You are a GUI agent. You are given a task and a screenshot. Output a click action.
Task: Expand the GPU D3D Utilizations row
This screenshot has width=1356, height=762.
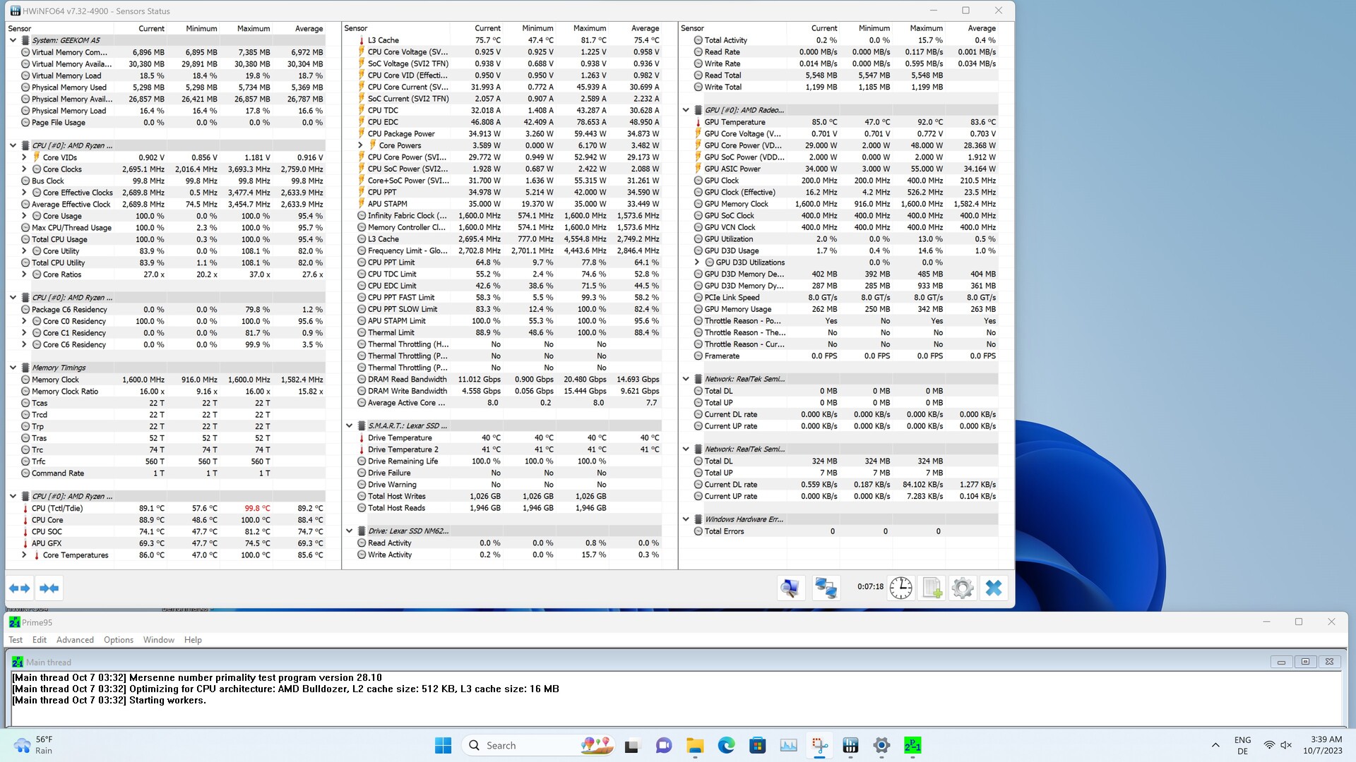point(697,262)
